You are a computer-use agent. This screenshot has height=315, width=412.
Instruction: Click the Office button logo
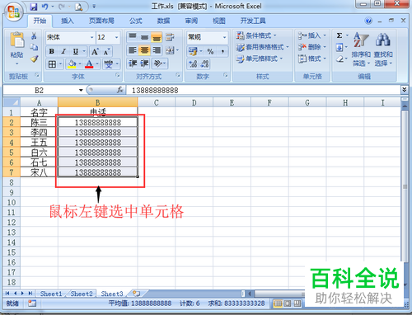tap(13, 12)
